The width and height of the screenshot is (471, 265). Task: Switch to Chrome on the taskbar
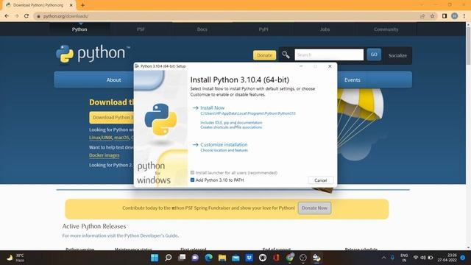coord(290,258)
